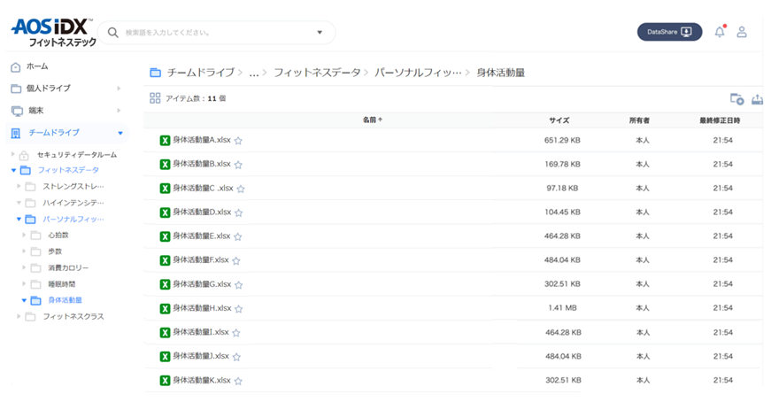Click size value 97.18 KB
Screen dimensions: 771x402
562,189
